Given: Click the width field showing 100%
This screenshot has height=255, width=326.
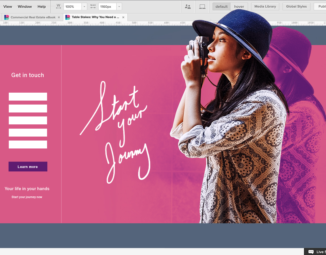Looking at the screenshot, I should pyautogui.click(x=72, y=7).
